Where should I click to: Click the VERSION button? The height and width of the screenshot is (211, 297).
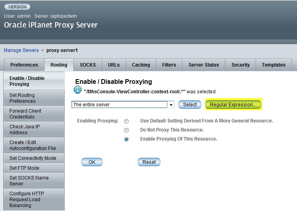pos(17,7)
